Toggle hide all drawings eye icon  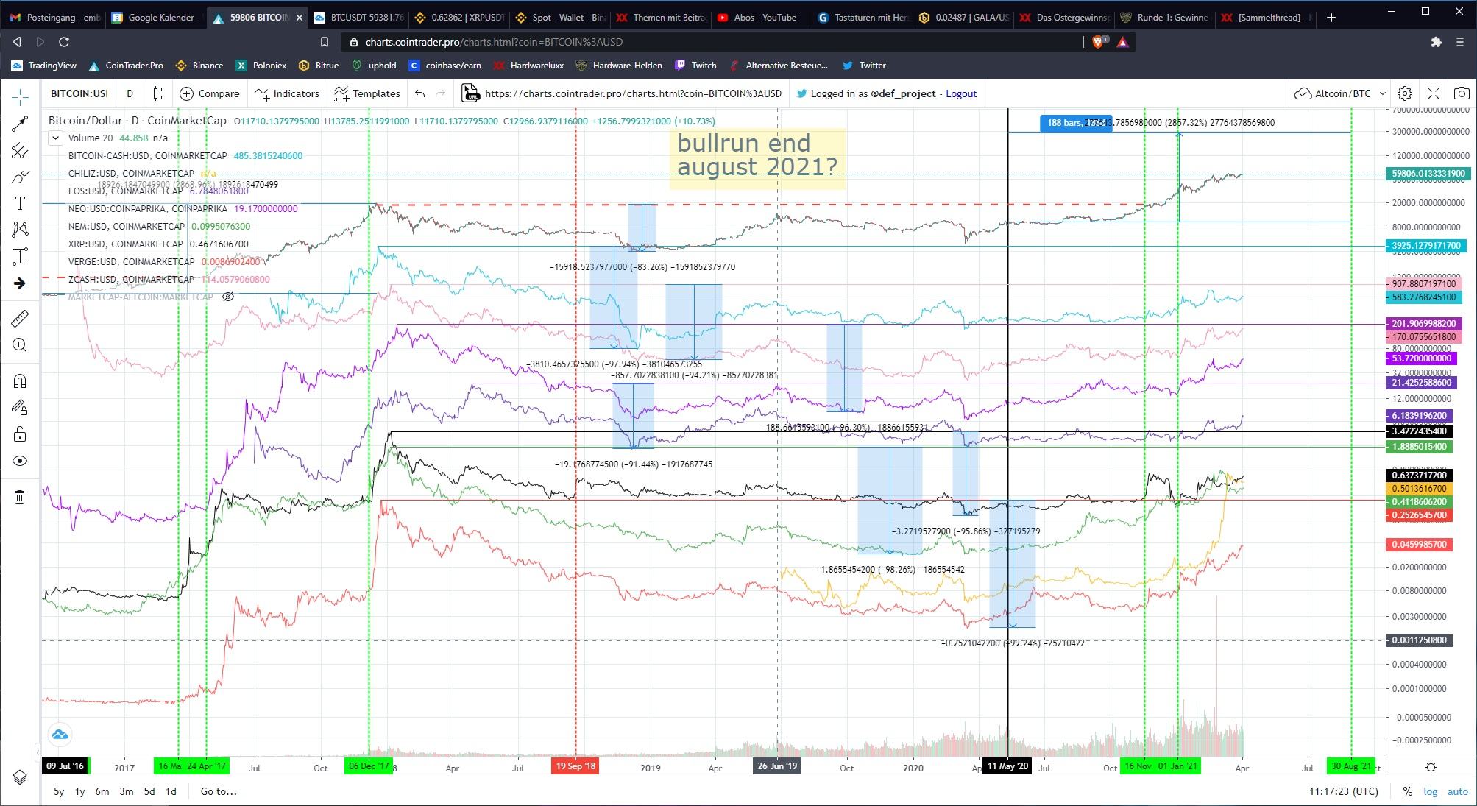pyautogui.click(x=20, y=461)
